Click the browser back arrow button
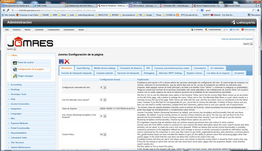Screen dimensions: 262x151 point(4,10)
